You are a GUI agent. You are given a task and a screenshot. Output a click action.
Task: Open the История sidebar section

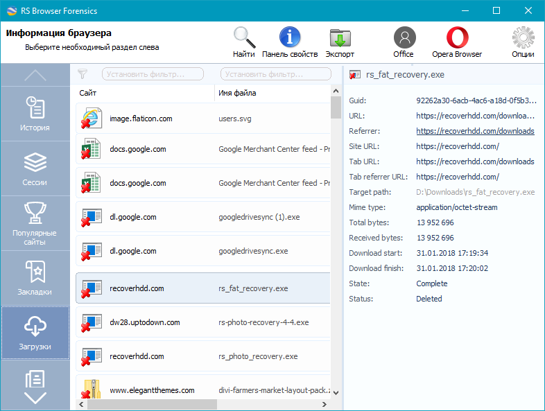[35, 114]
